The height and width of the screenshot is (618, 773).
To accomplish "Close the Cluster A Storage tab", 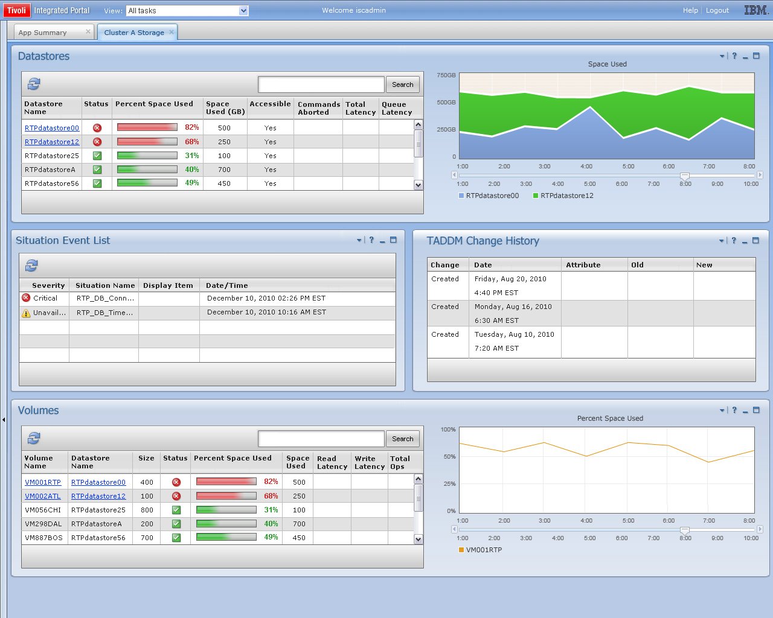I will tap(172, 32).
